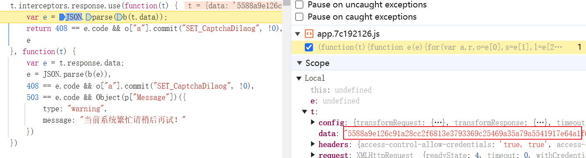Click the breakpoint line number 1

[x=579, y=47]
